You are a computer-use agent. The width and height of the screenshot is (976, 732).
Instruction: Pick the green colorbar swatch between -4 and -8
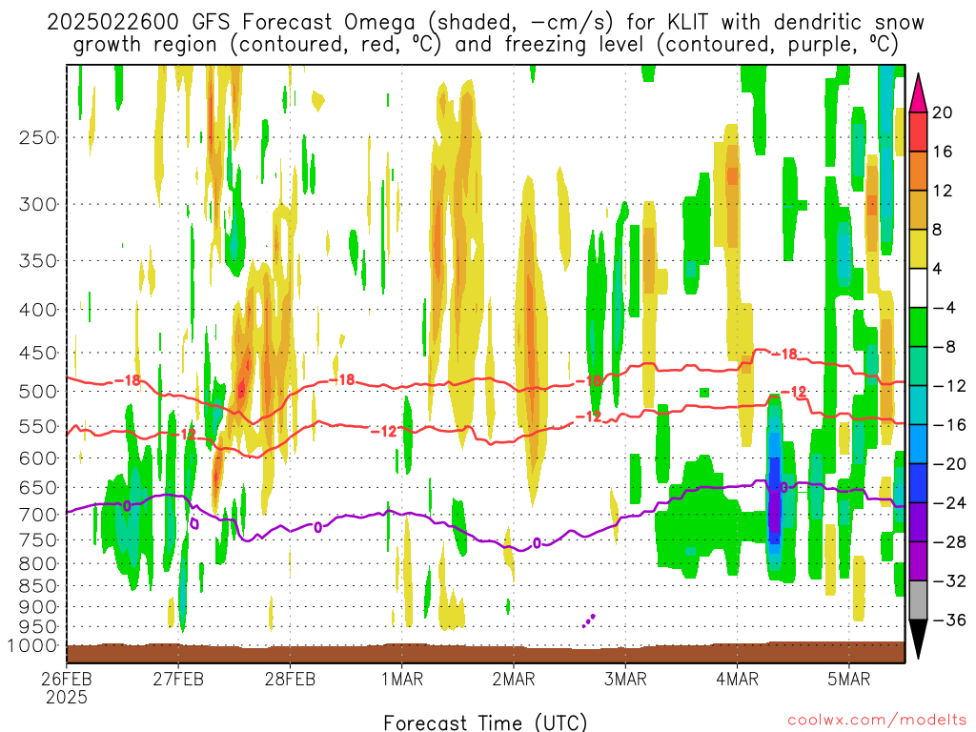click(918, 328)
